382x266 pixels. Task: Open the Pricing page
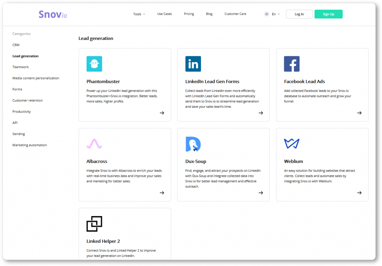tap(189, 14)
